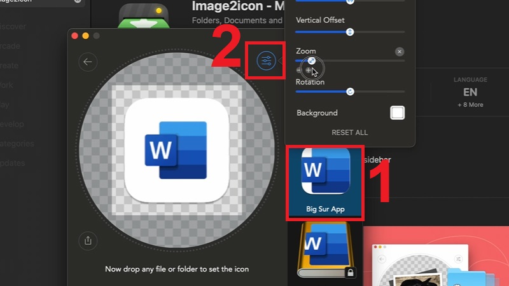
Task: Open the Background color swatch
Action: point(397,113)
